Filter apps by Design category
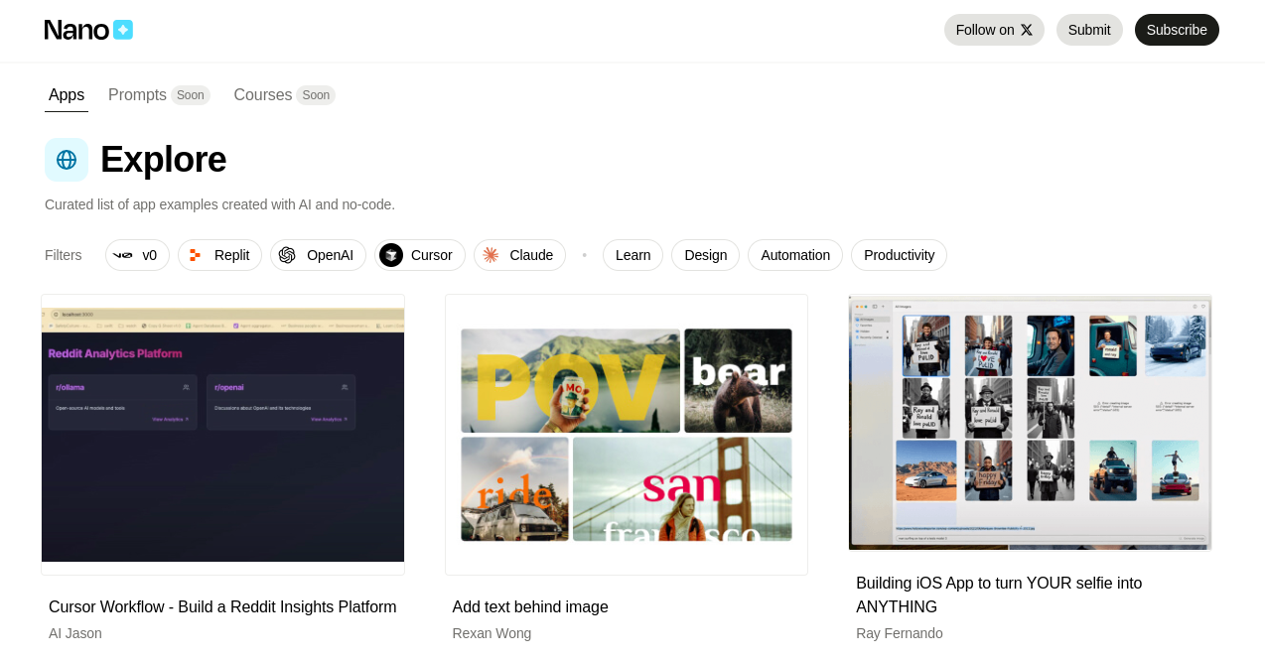The width and height of the screenshot is (1265, 661). click(705, 255)
